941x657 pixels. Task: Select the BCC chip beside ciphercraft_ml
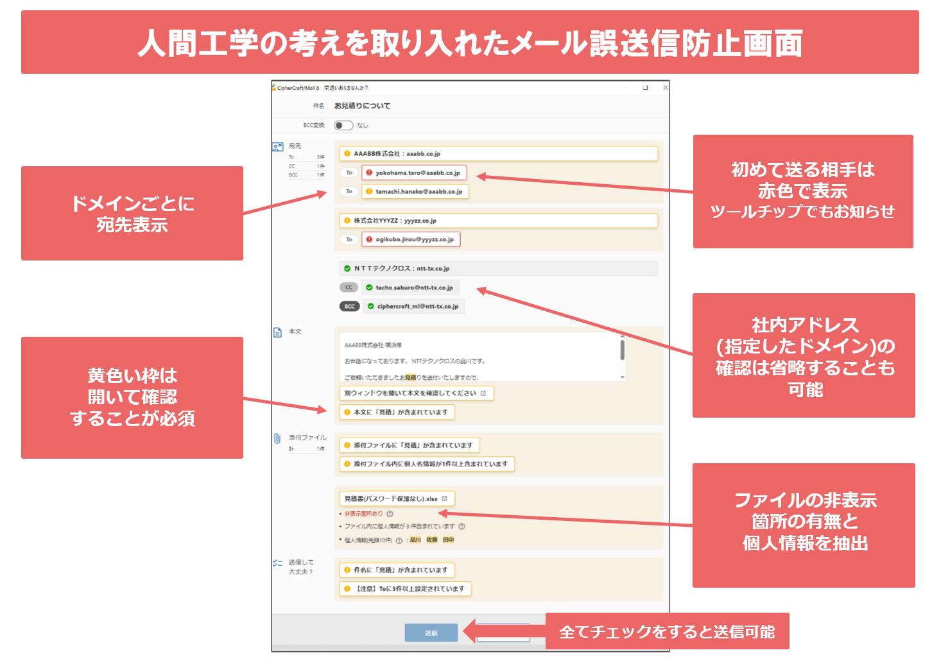click(x=349, y=306)
